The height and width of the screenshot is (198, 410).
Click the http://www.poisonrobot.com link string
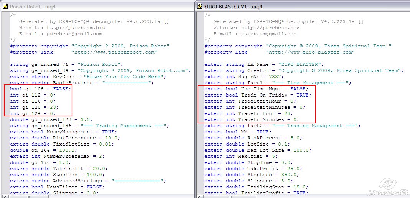click(x=115, y=52)
